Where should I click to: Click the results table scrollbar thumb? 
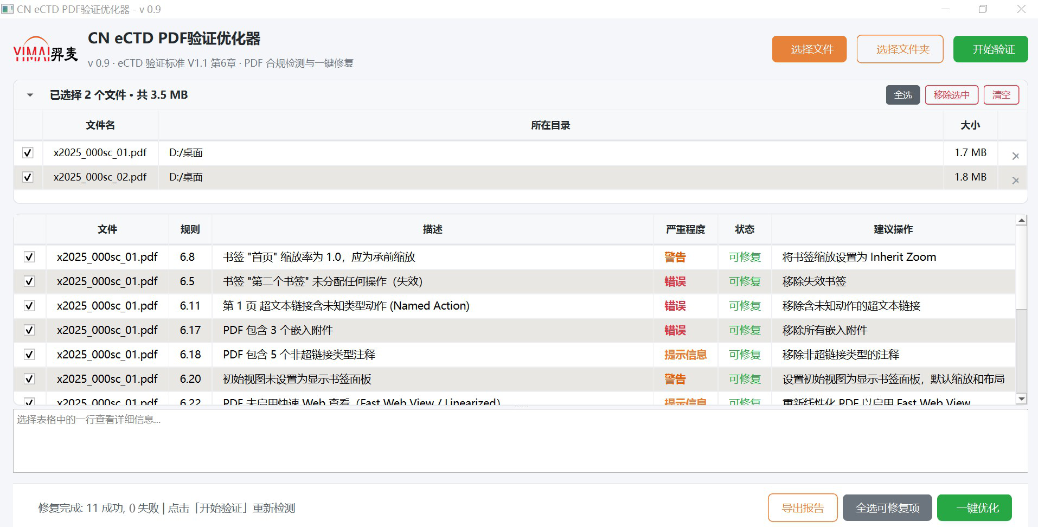1022,268
